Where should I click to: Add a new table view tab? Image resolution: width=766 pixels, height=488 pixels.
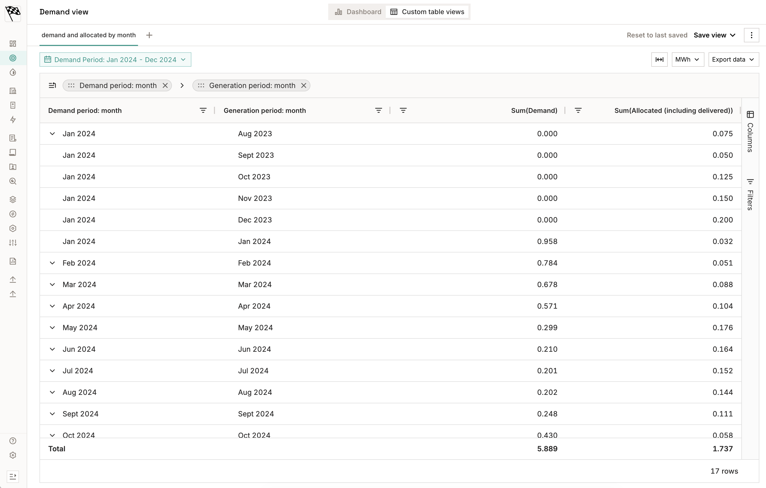tap(149, 35)
